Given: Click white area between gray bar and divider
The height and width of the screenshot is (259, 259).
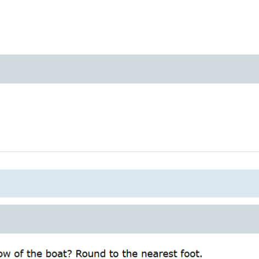Looking at the screenshot, I should click(129, 117).
